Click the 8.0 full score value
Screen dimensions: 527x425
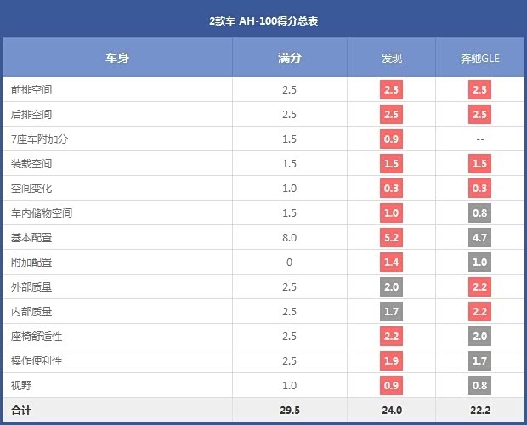[x=289, y=238]
